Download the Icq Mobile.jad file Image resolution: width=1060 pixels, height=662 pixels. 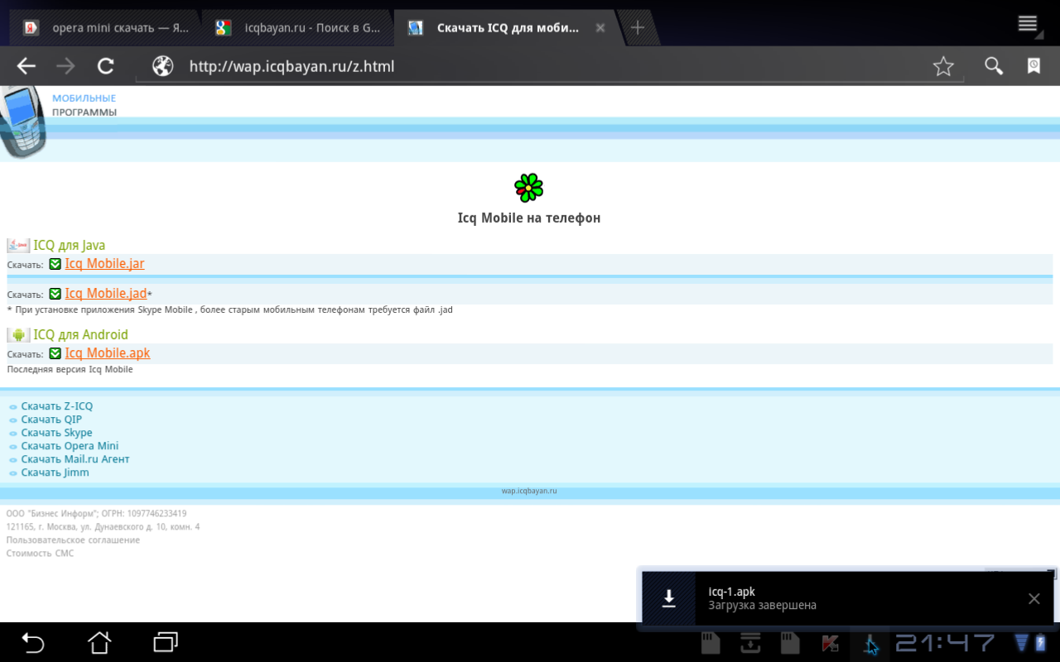106,294
